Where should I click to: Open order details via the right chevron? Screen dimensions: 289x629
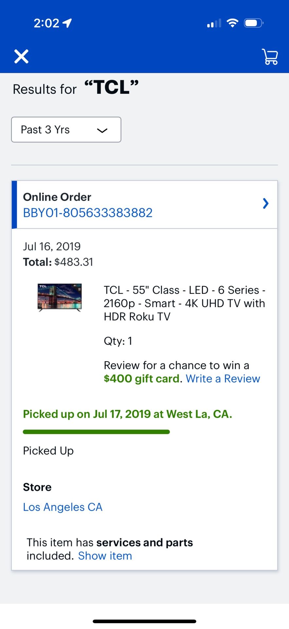(x=266, y=204)
